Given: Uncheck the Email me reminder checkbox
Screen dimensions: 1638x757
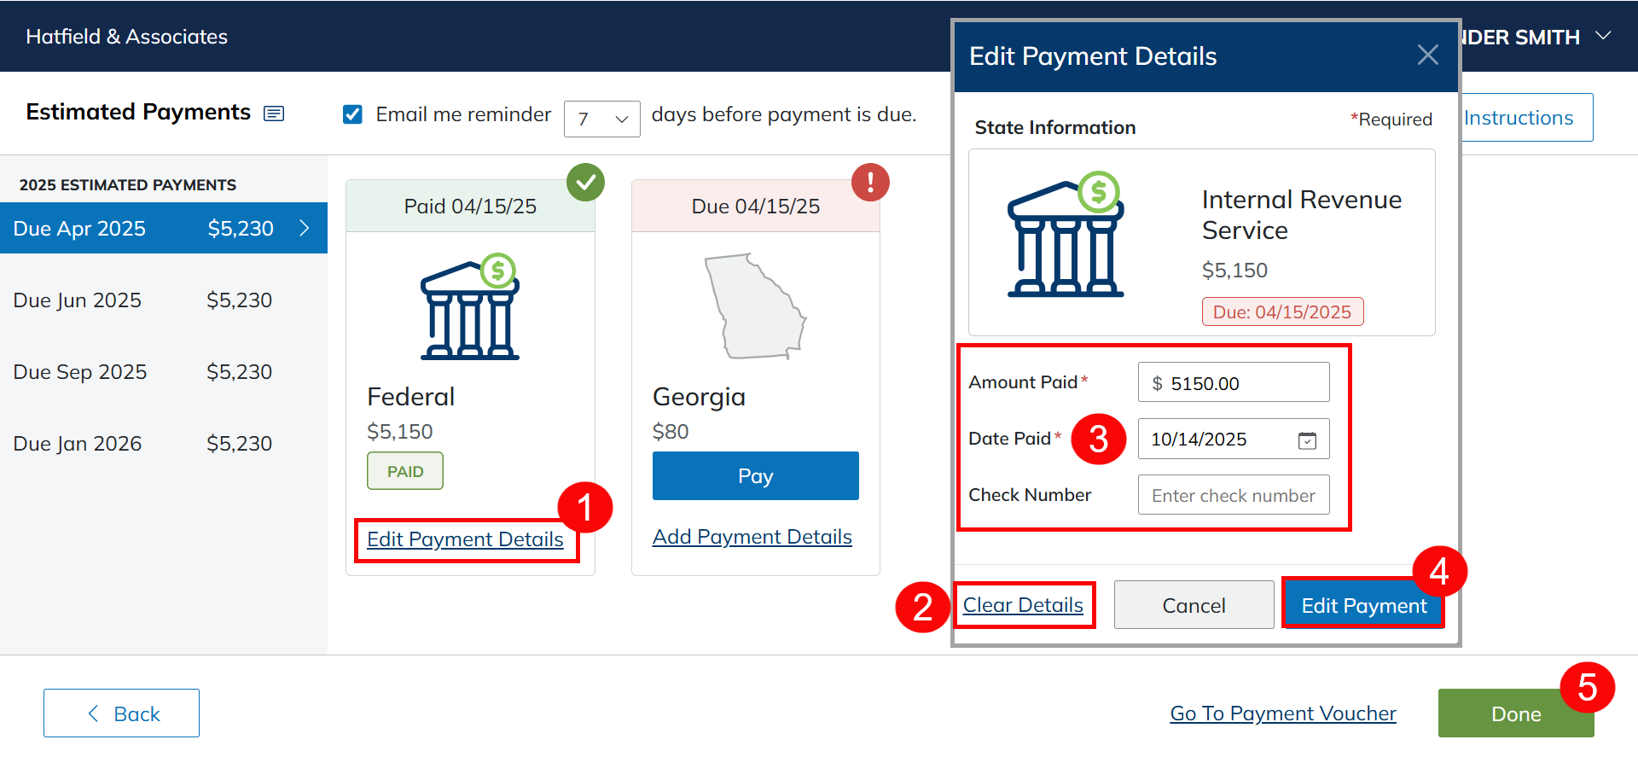Looking at the screenshot, I should point(352,114).
